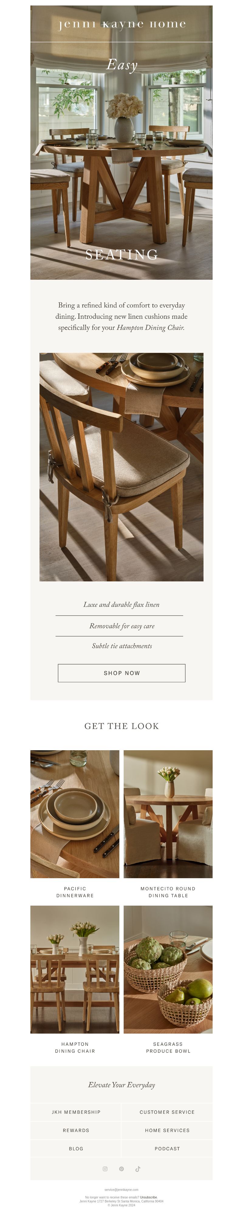Screen dimensions: 243x1221
Task: Go to JKH Membership
Action: pyautogui.click(x=76, y=1112)
